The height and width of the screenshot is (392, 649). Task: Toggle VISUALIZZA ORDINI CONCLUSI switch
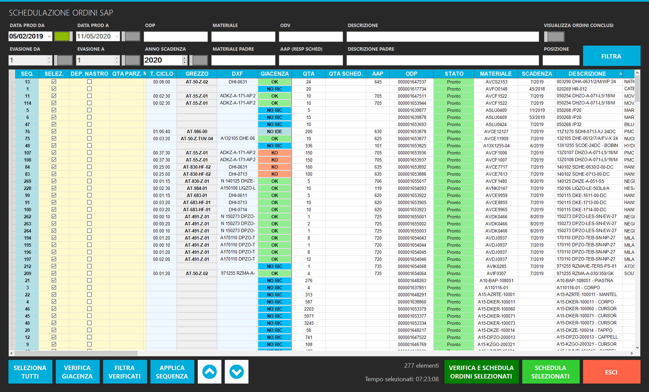coord(554,36)
